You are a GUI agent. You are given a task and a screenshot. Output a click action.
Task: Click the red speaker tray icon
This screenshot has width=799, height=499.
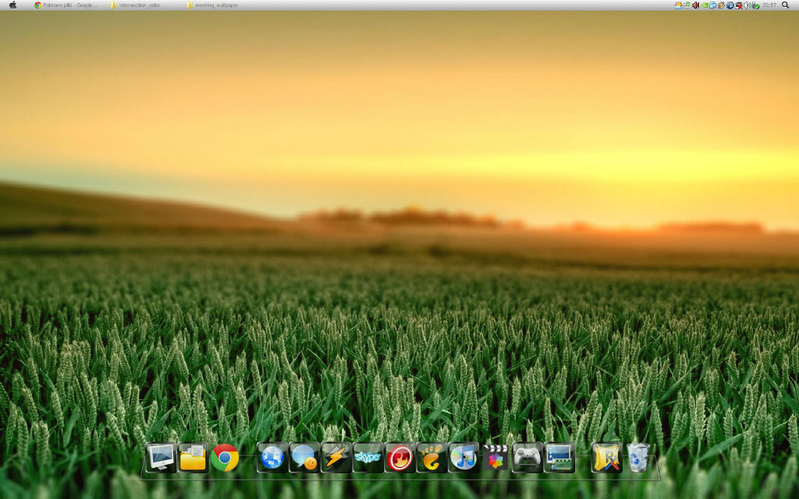coord(695,5)
